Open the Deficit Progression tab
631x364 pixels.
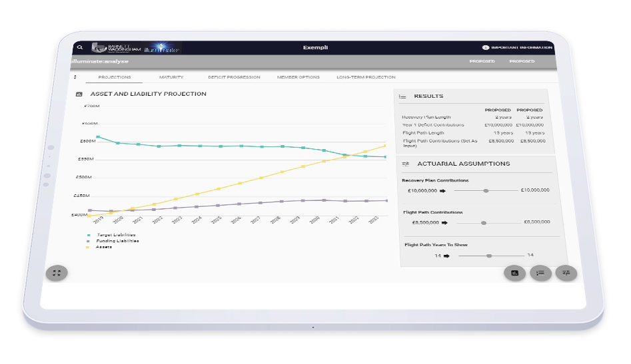pyautogui.click(x=234, y=77)
